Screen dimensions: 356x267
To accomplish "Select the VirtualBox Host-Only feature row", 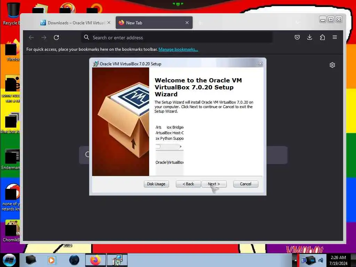I will click(169, 133).
